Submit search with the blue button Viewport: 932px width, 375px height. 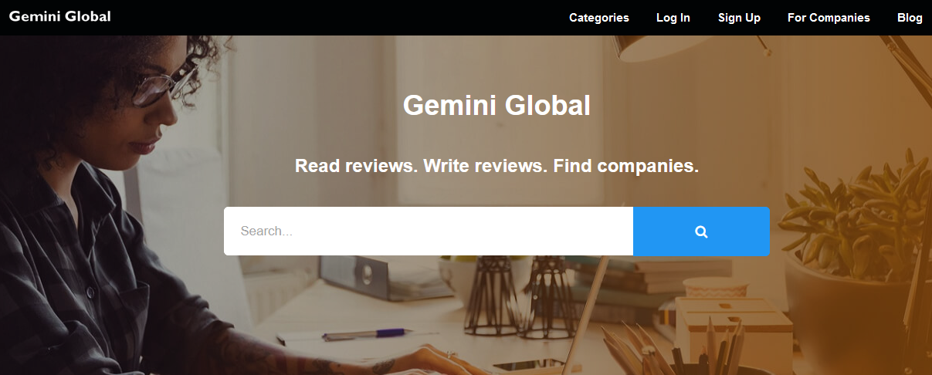coord(701,231)
